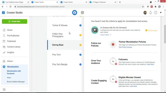Select the A New View Photography page
Image resolution: width=166 pixels, height=93 pixels.
[65, 35]
